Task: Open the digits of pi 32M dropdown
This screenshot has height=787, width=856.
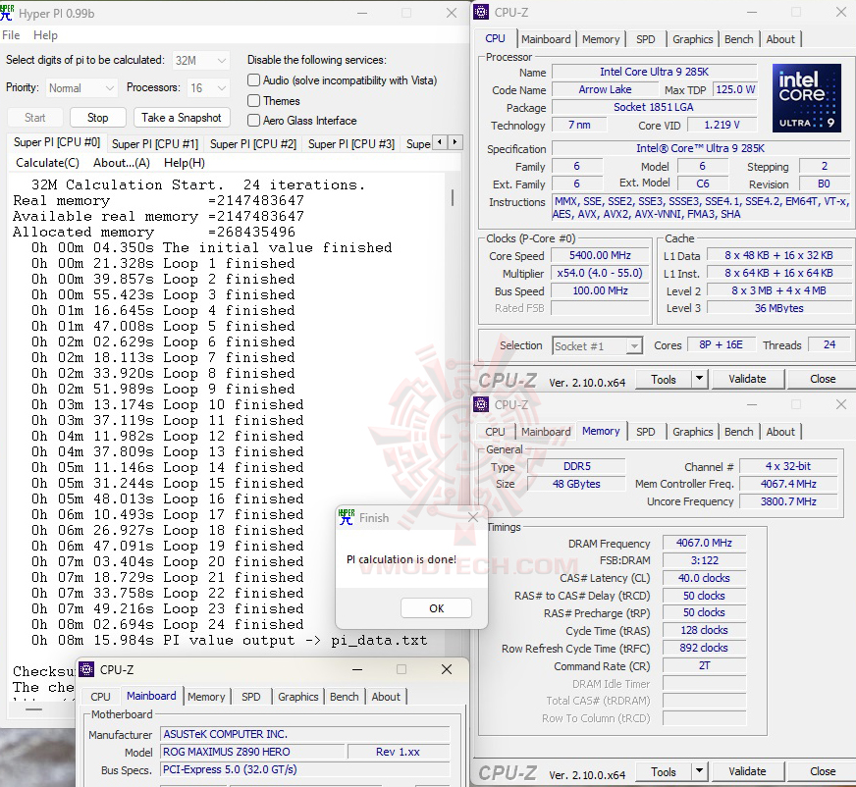Action: pyautogui.click(x=201, y=60)
